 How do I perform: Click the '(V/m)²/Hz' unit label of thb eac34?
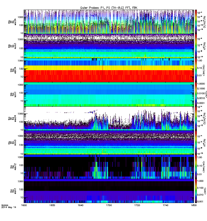205,22
